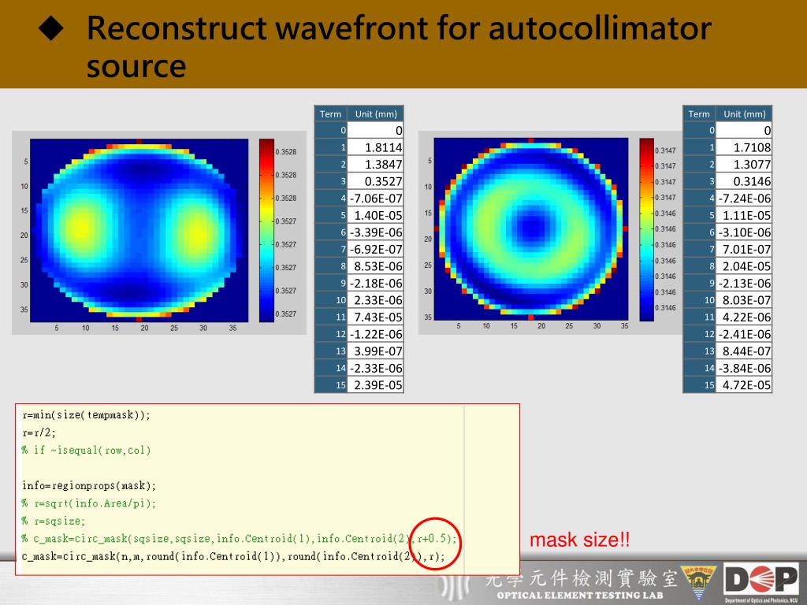Select the cell with value 2.39E-05
Screen dimensions: 807x605
click(x=376, y=384)
